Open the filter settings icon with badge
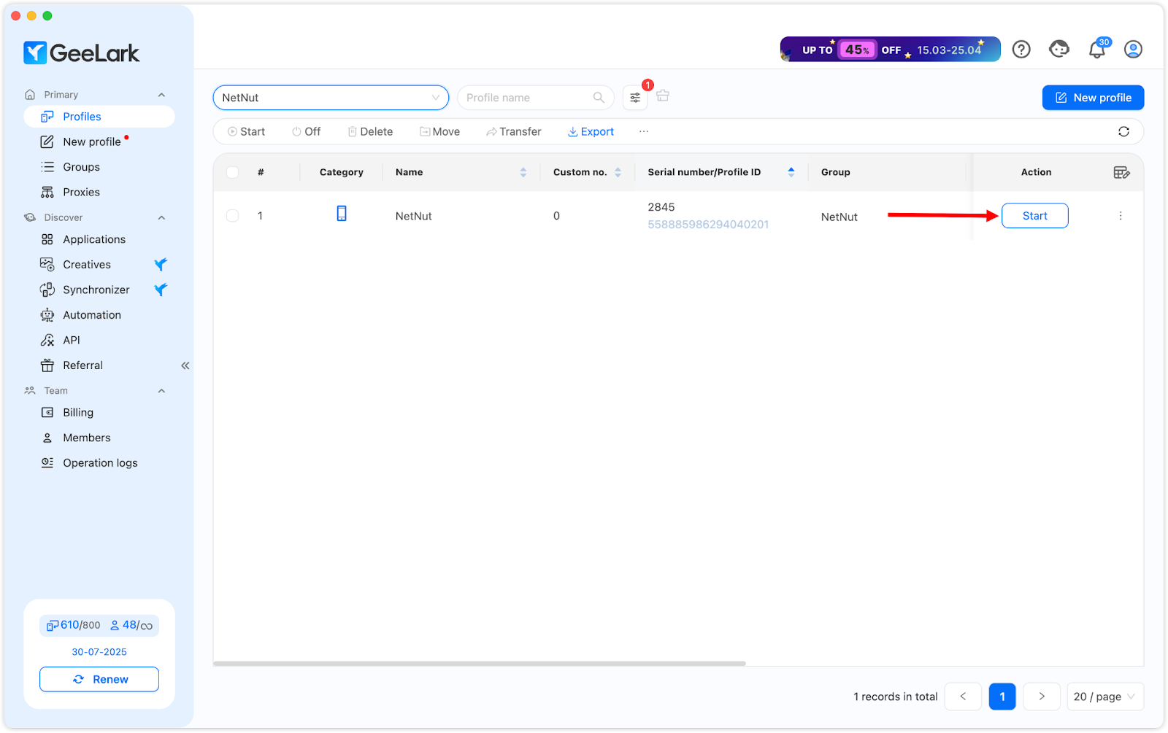1168x733 pixels. point(635,98)
